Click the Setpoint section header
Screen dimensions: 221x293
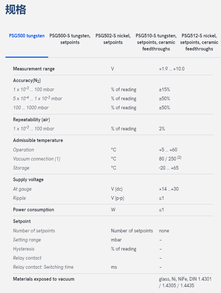tap(22, 221)
